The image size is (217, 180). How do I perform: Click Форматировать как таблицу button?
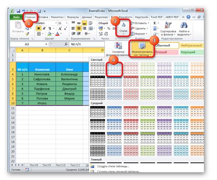[x=142, y=48]
